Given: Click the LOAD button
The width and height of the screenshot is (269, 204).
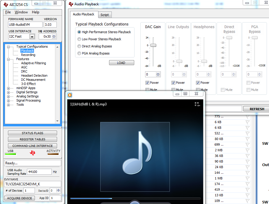Looking at the screenshot, I should pyautogui.click(x=121, y=63).
